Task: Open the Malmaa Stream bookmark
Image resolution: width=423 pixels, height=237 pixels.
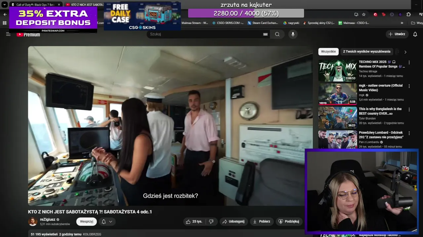Action: pos(195,23)
